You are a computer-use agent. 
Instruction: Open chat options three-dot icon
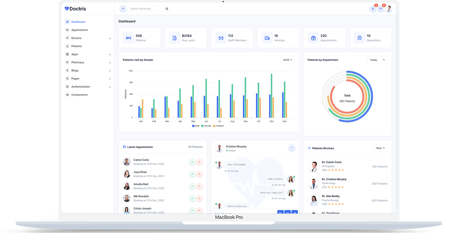(x=292, y=148)
